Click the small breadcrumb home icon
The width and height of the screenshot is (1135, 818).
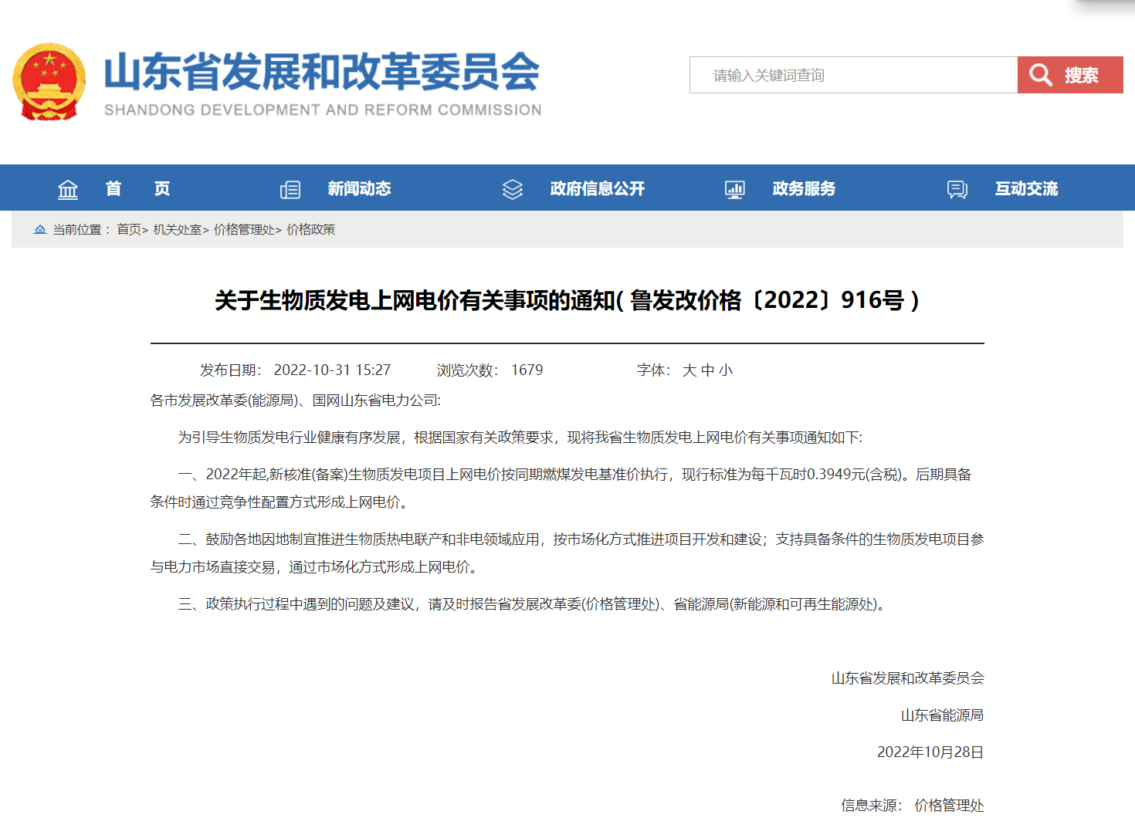40,229
